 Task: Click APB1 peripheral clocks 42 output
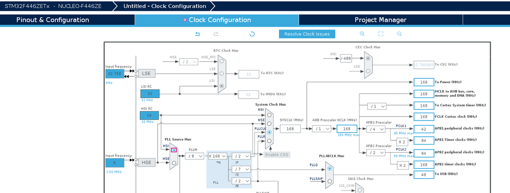click(424, 129)
